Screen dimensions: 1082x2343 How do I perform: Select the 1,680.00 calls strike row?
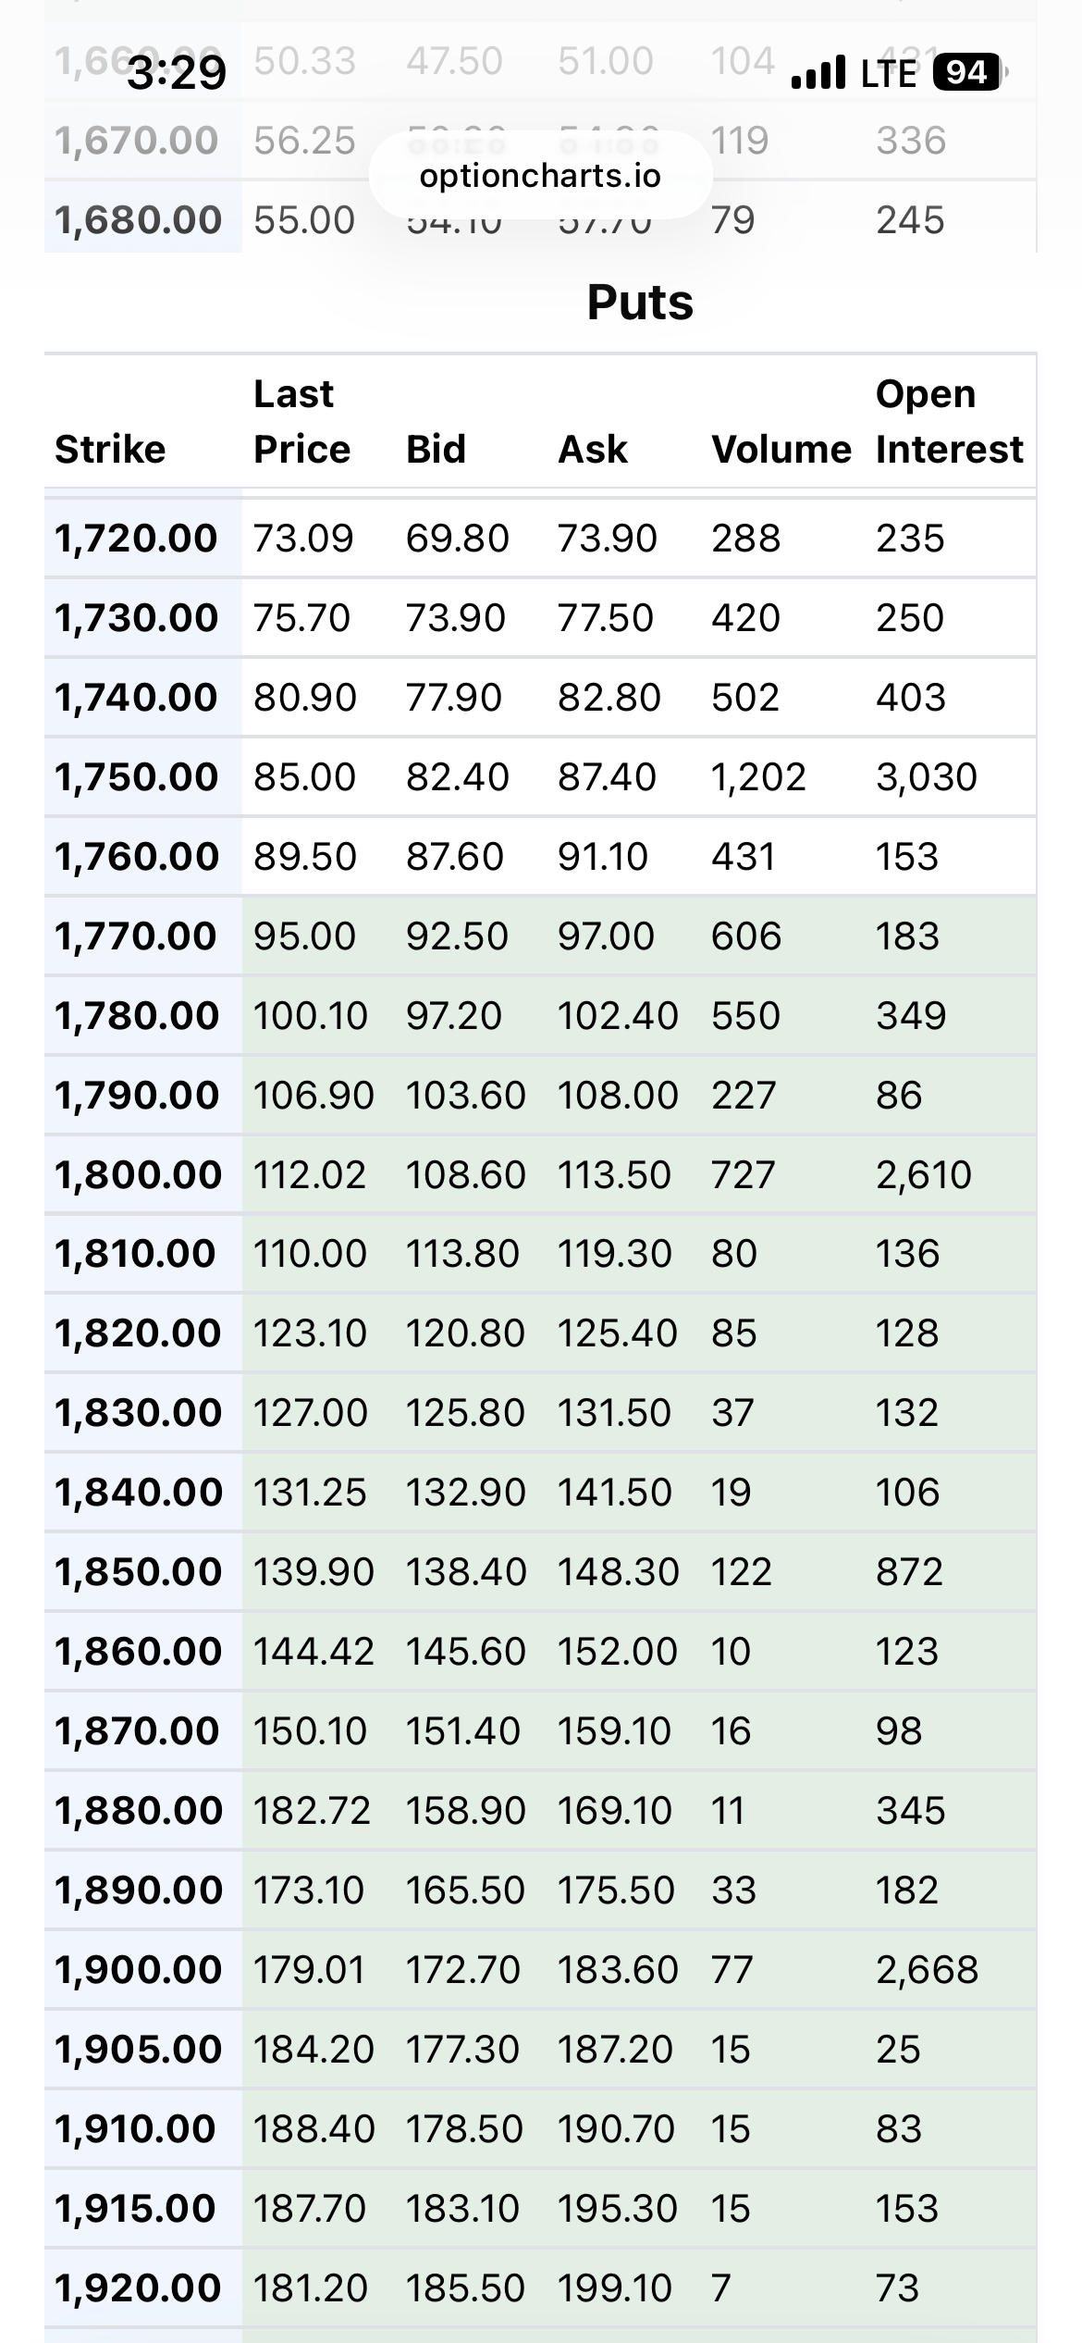pos(540,219)
